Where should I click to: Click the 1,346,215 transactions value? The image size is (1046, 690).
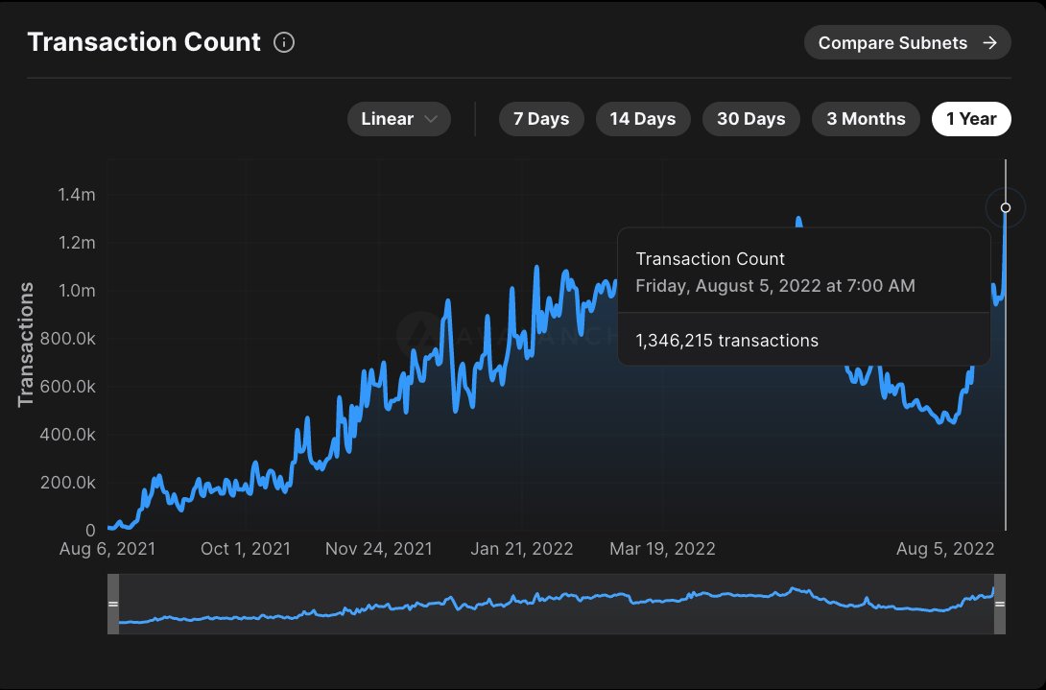click(x=726, y=340)
